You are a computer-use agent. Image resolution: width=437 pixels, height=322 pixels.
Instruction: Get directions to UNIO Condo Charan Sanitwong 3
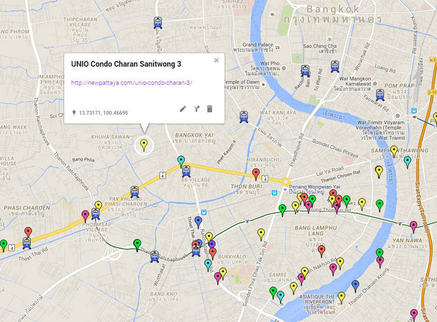[197, 109]
